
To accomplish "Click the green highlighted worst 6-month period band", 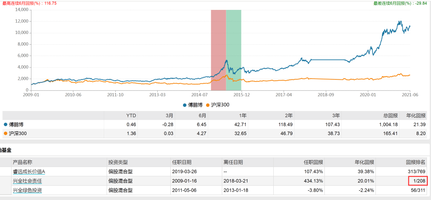I will 233,50.
